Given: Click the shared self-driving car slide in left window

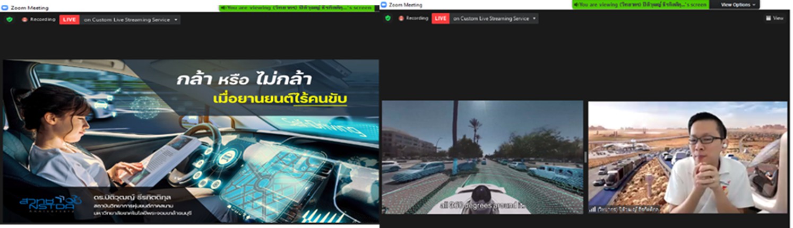Looking at the screenshot, I should pyautogui.click(x=191, y=141).
